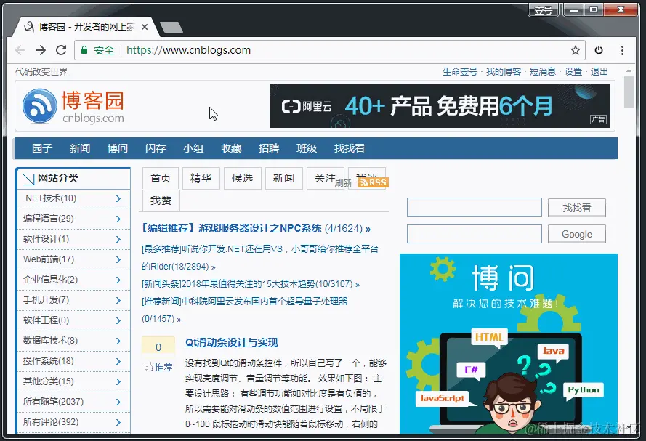This screenshot has width=646, height=441.
Task: Click the browser back arrow
Action: click(x=20, y=50)
